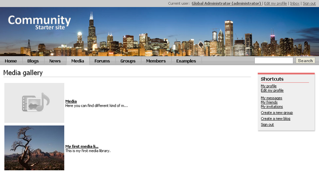
Task: Click Edit my profile in Shortcuts
Action: click(272, 90)
